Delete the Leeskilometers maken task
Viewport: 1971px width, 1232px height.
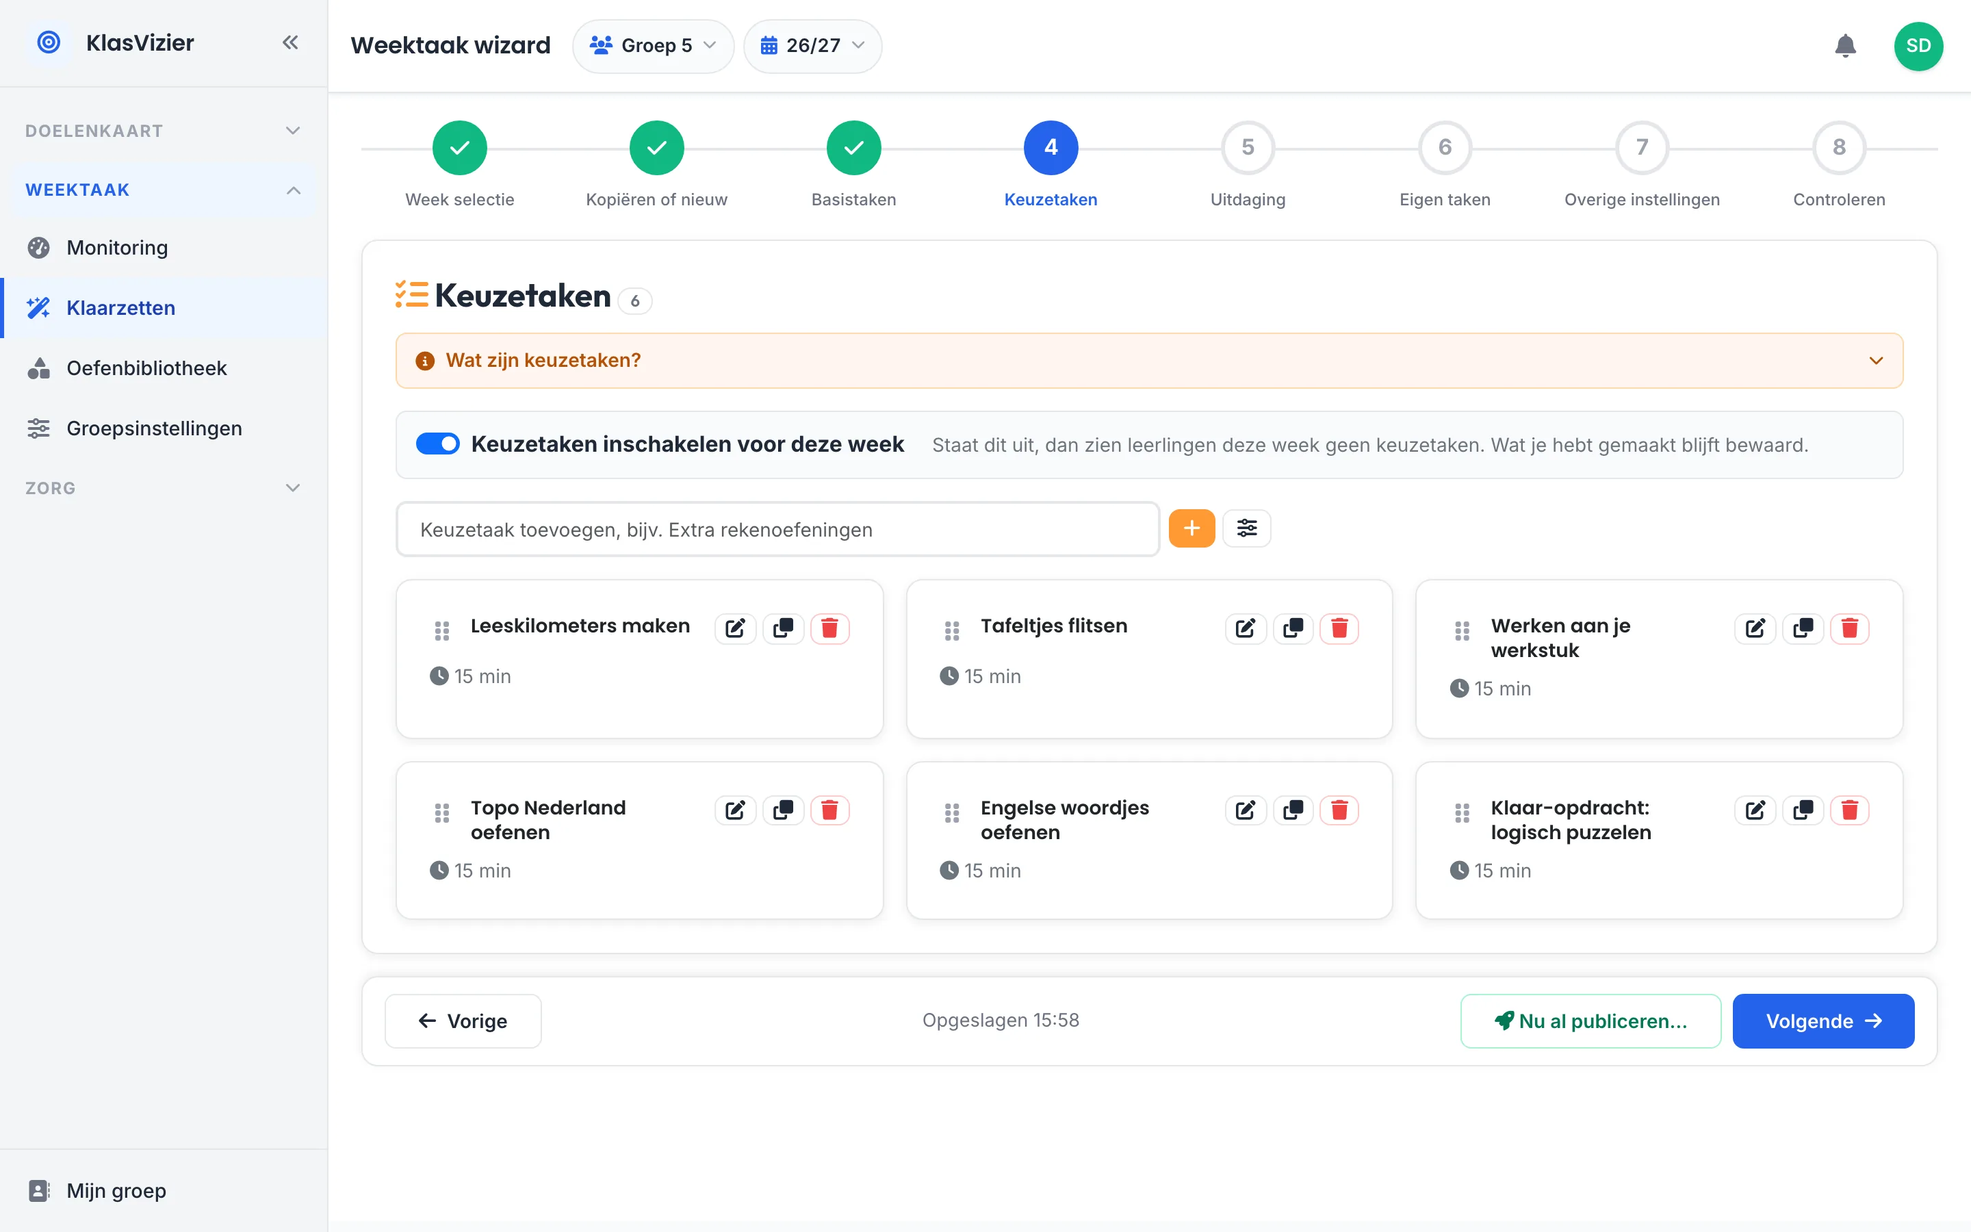tap(830, 628)
